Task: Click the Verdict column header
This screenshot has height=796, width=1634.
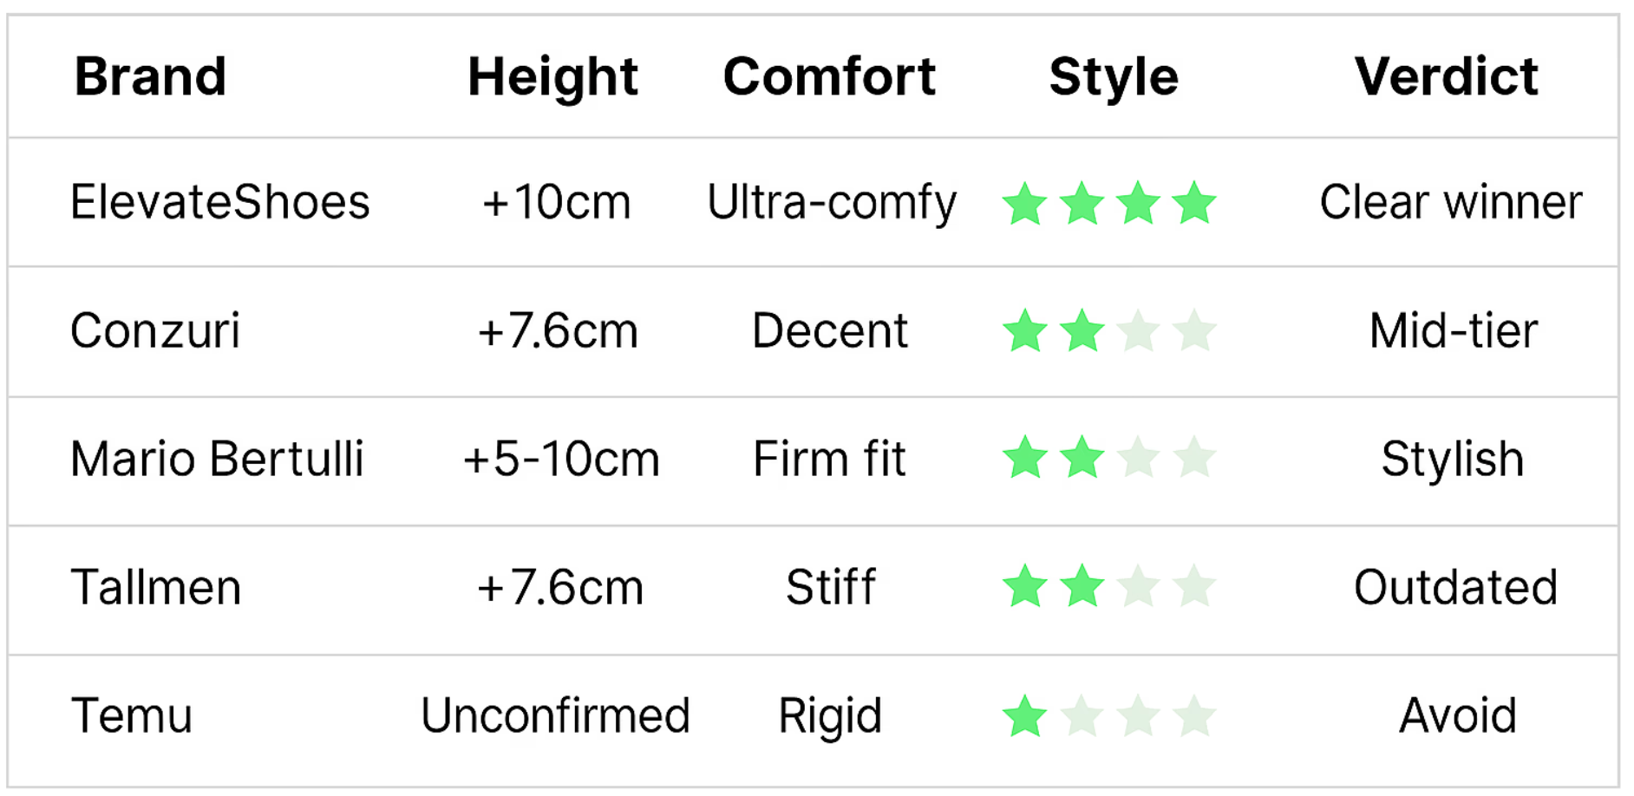Action: click(1446, 76)
